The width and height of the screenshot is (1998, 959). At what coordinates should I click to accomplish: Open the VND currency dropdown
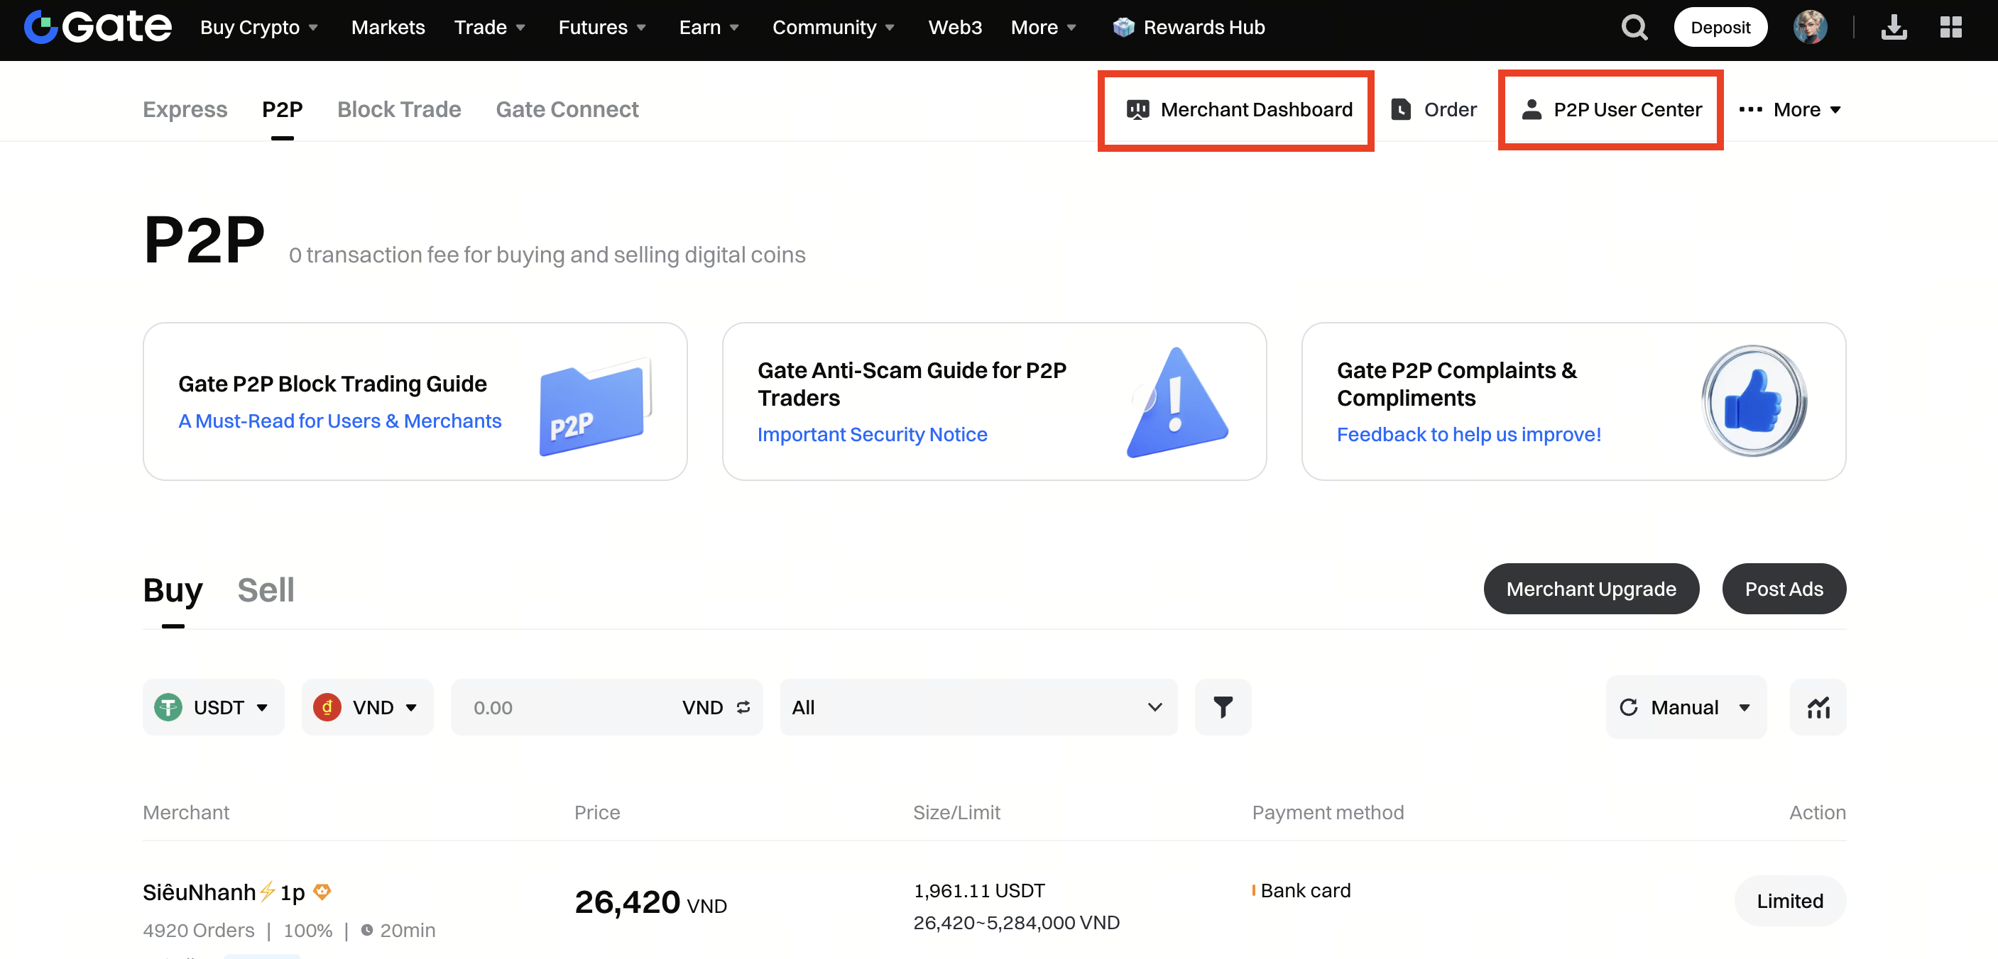[366, 707]
